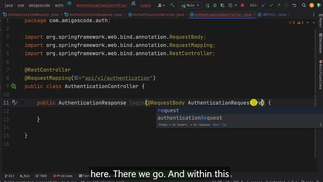The width and height of the screenshot is (323, 182).
Task: Click the 'Next Tip' link
Action: (220, 125)
